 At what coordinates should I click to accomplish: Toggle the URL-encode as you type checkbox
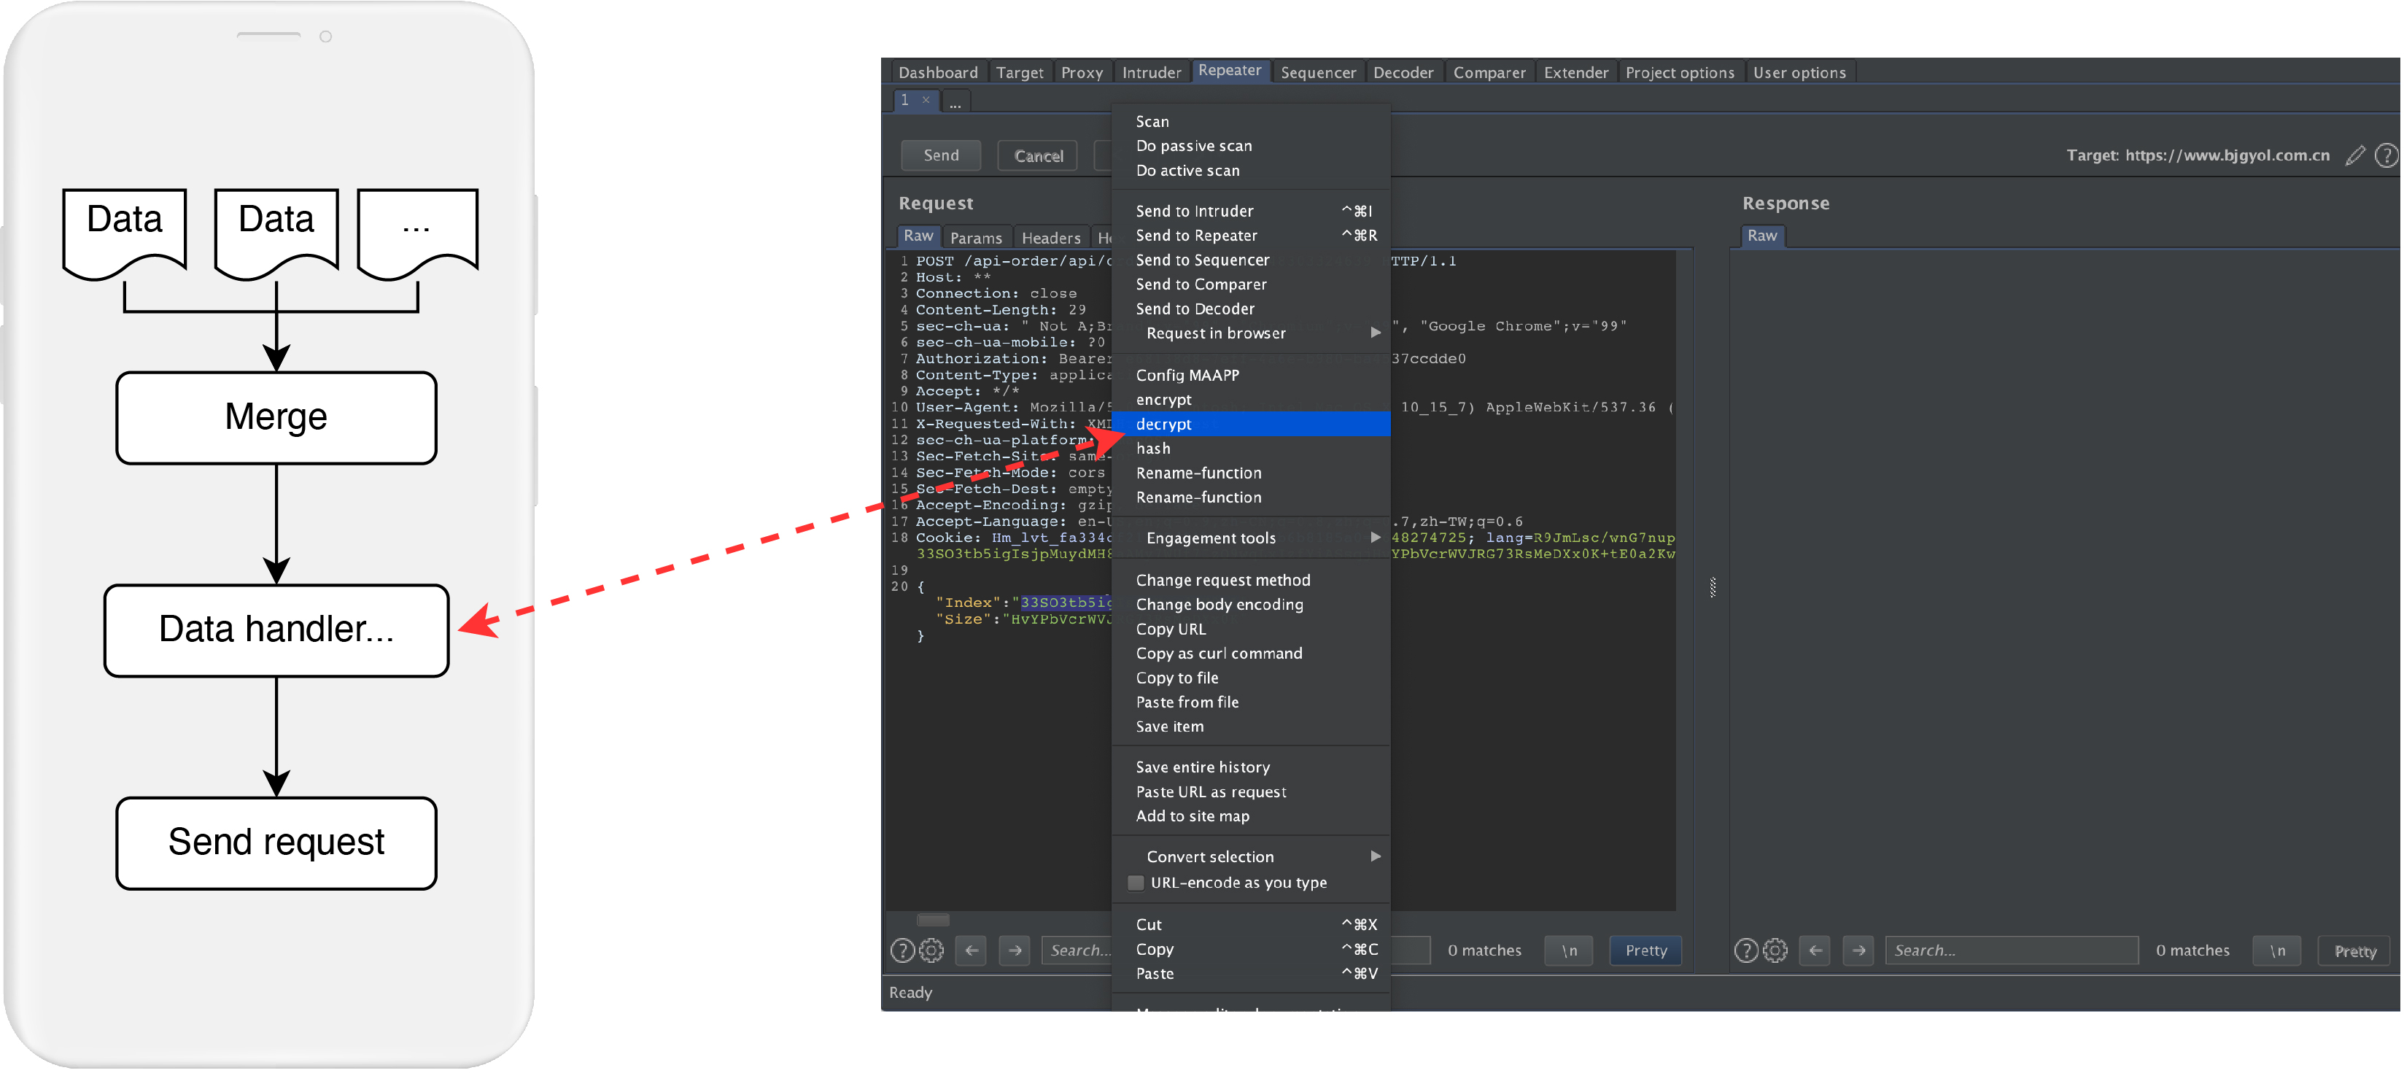[x=1136, y=882]
